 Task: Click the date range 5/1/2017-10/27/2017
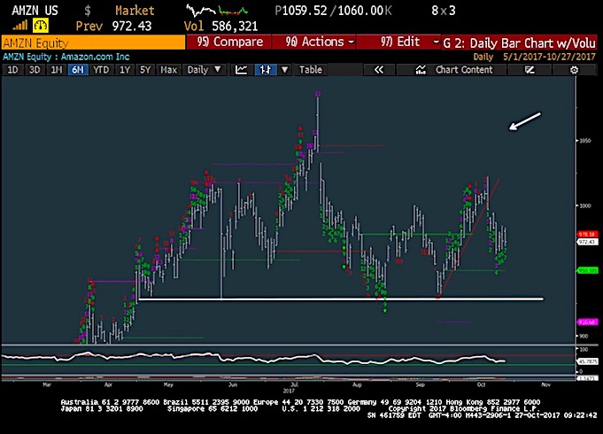(549, 57)
